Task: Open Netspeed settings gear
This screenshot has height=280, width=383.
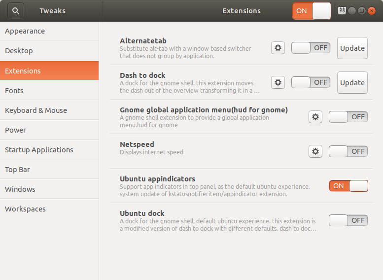Action: [x=315, y=151]
